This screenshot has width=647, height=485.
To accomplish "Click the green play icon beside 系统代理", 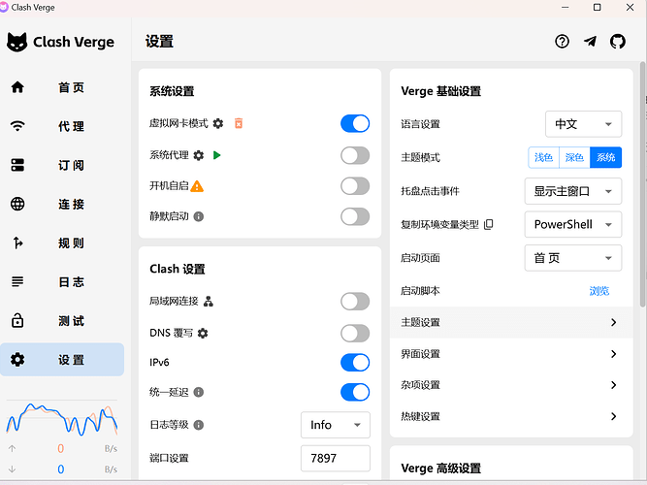I will tap(216, 155).
